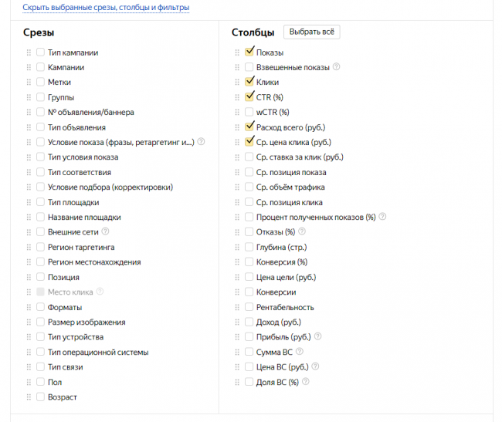502x422 pixels.
Task: Click help icon next to Доля ВС (%)
Action: (305, 382)
